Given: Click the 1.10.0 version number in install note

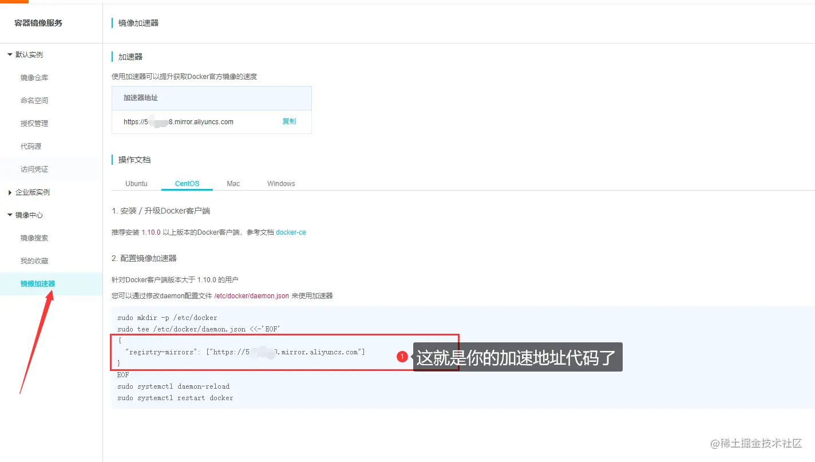Looking at the screenshot, I should tap(151, 232).
